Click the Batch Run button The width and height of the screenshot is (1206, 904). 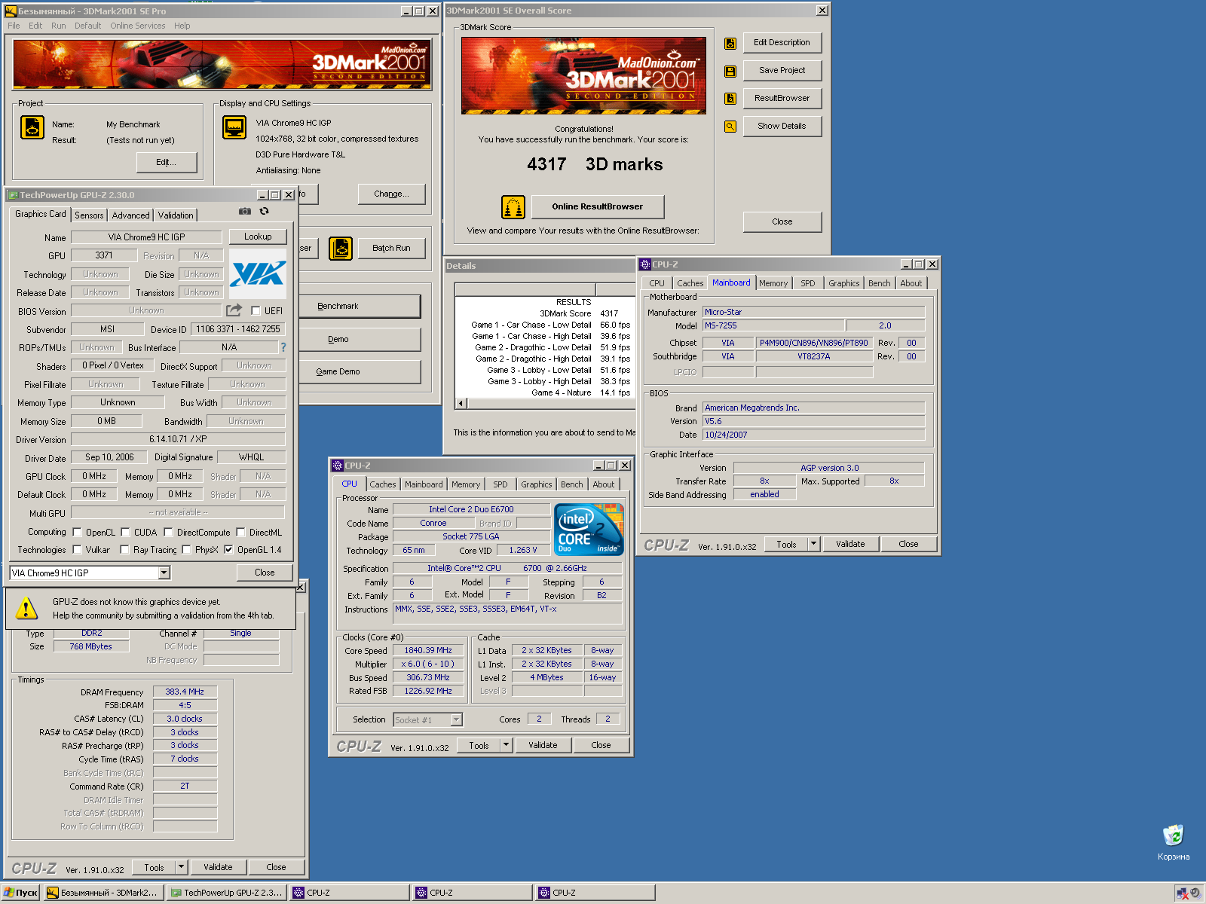[x=392, y=248]
